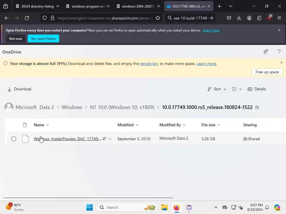Click the Not now button
This screenshot has height=214, width=286.
tap(16, 38)
